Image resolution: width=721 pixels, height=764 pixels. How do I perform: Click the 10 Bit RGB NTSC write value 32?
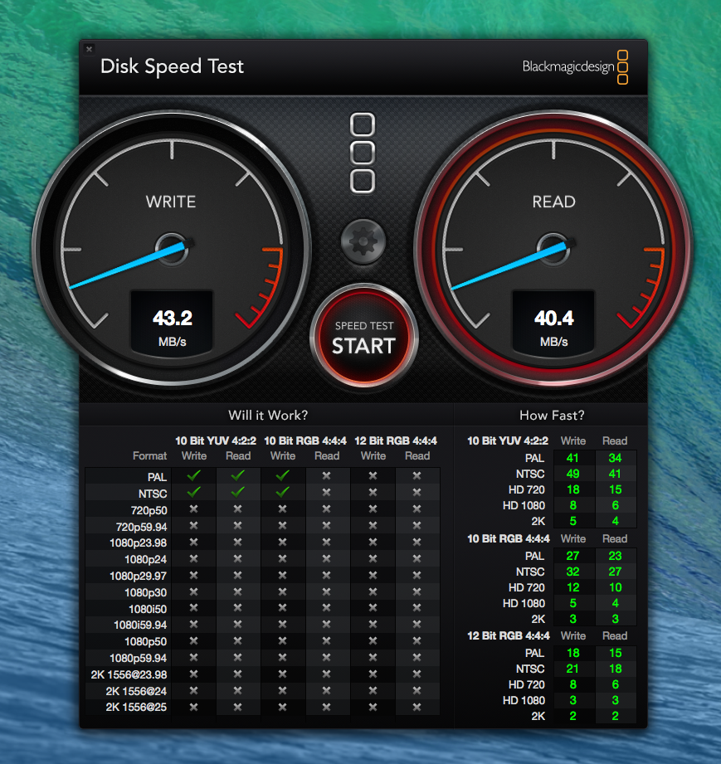(x=572, y=572)
